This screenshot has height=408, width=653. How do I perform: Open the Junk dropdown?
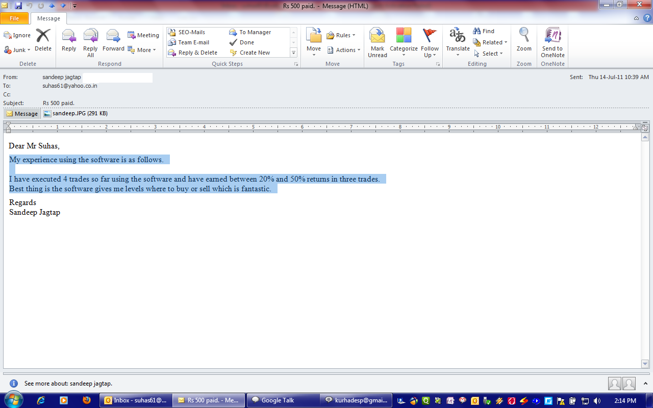[17, 50]
